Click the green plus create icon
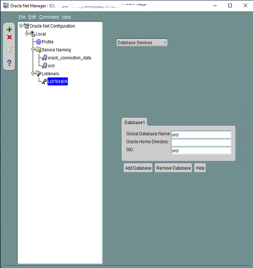 tap(9, 29)
